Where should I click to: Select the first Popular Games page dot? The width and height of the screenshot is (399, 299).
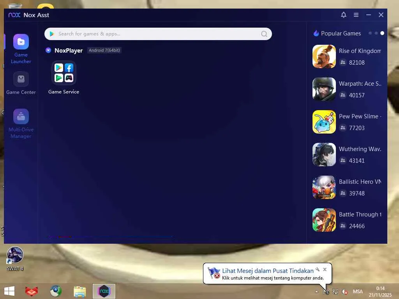pyautogui.click(x=370, y=33)
